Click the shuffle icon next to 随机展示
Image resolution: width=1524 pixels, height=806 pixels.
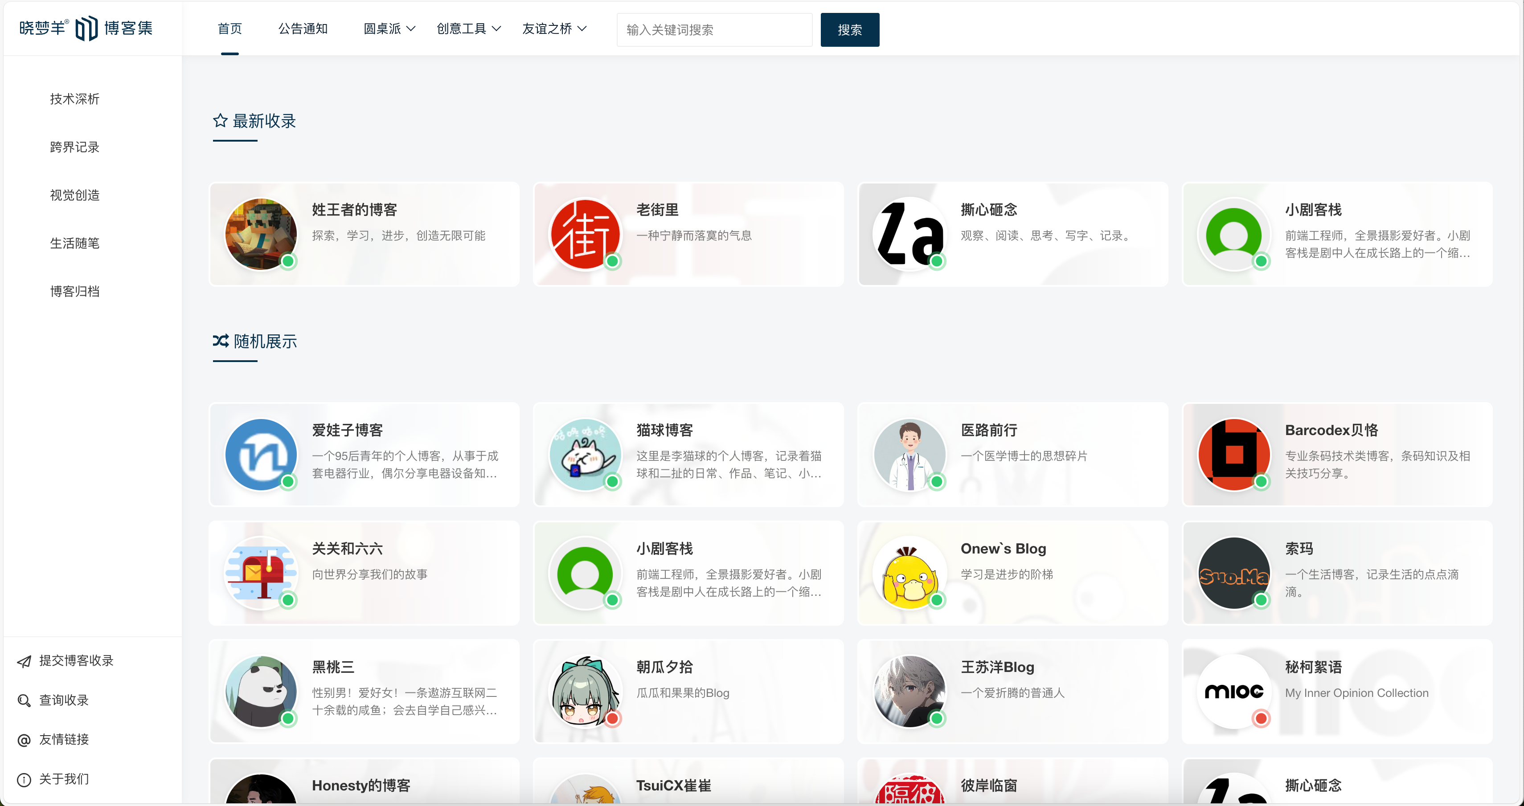[x=220, y=341]
